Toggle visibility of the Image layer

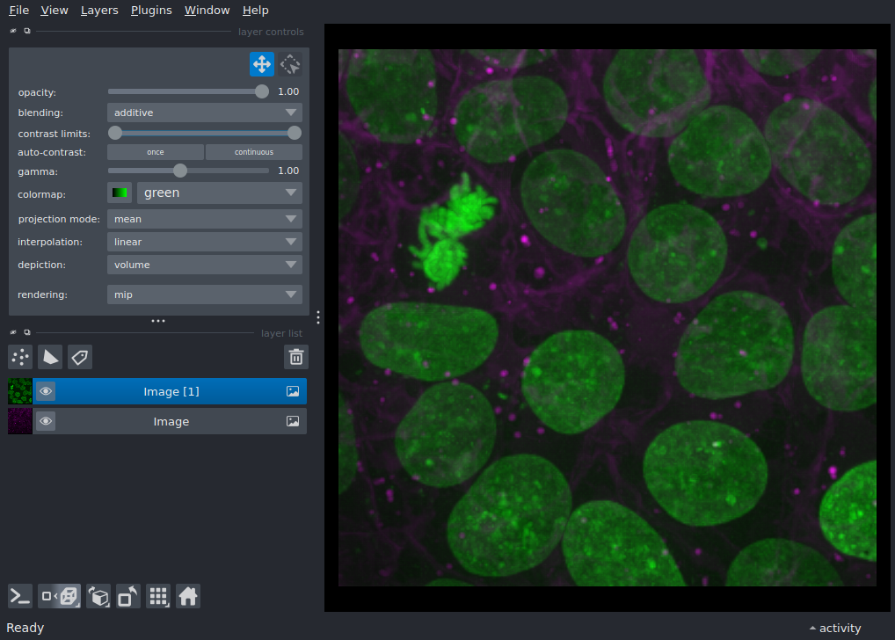(46, 422)
